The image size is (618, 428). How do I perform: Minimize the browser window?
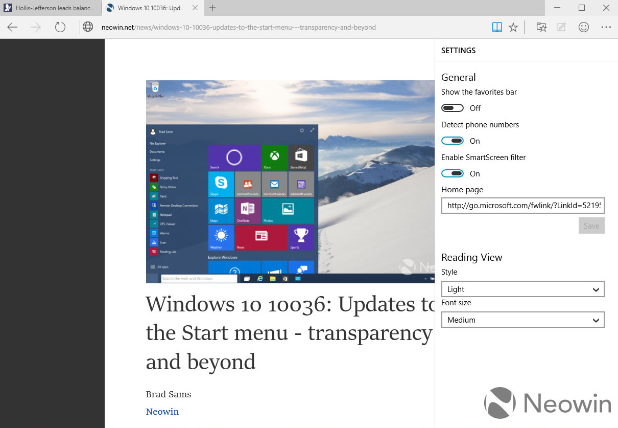point(557,8)
